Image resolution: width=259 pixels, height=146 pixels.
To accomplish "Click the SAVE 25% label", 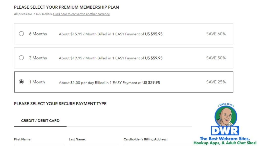I will click(x=216, y=82).
